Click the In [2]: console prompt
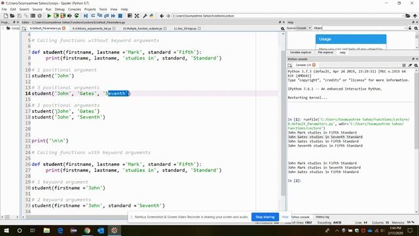This screenshot has height=236, width=419. coord(294,181)
